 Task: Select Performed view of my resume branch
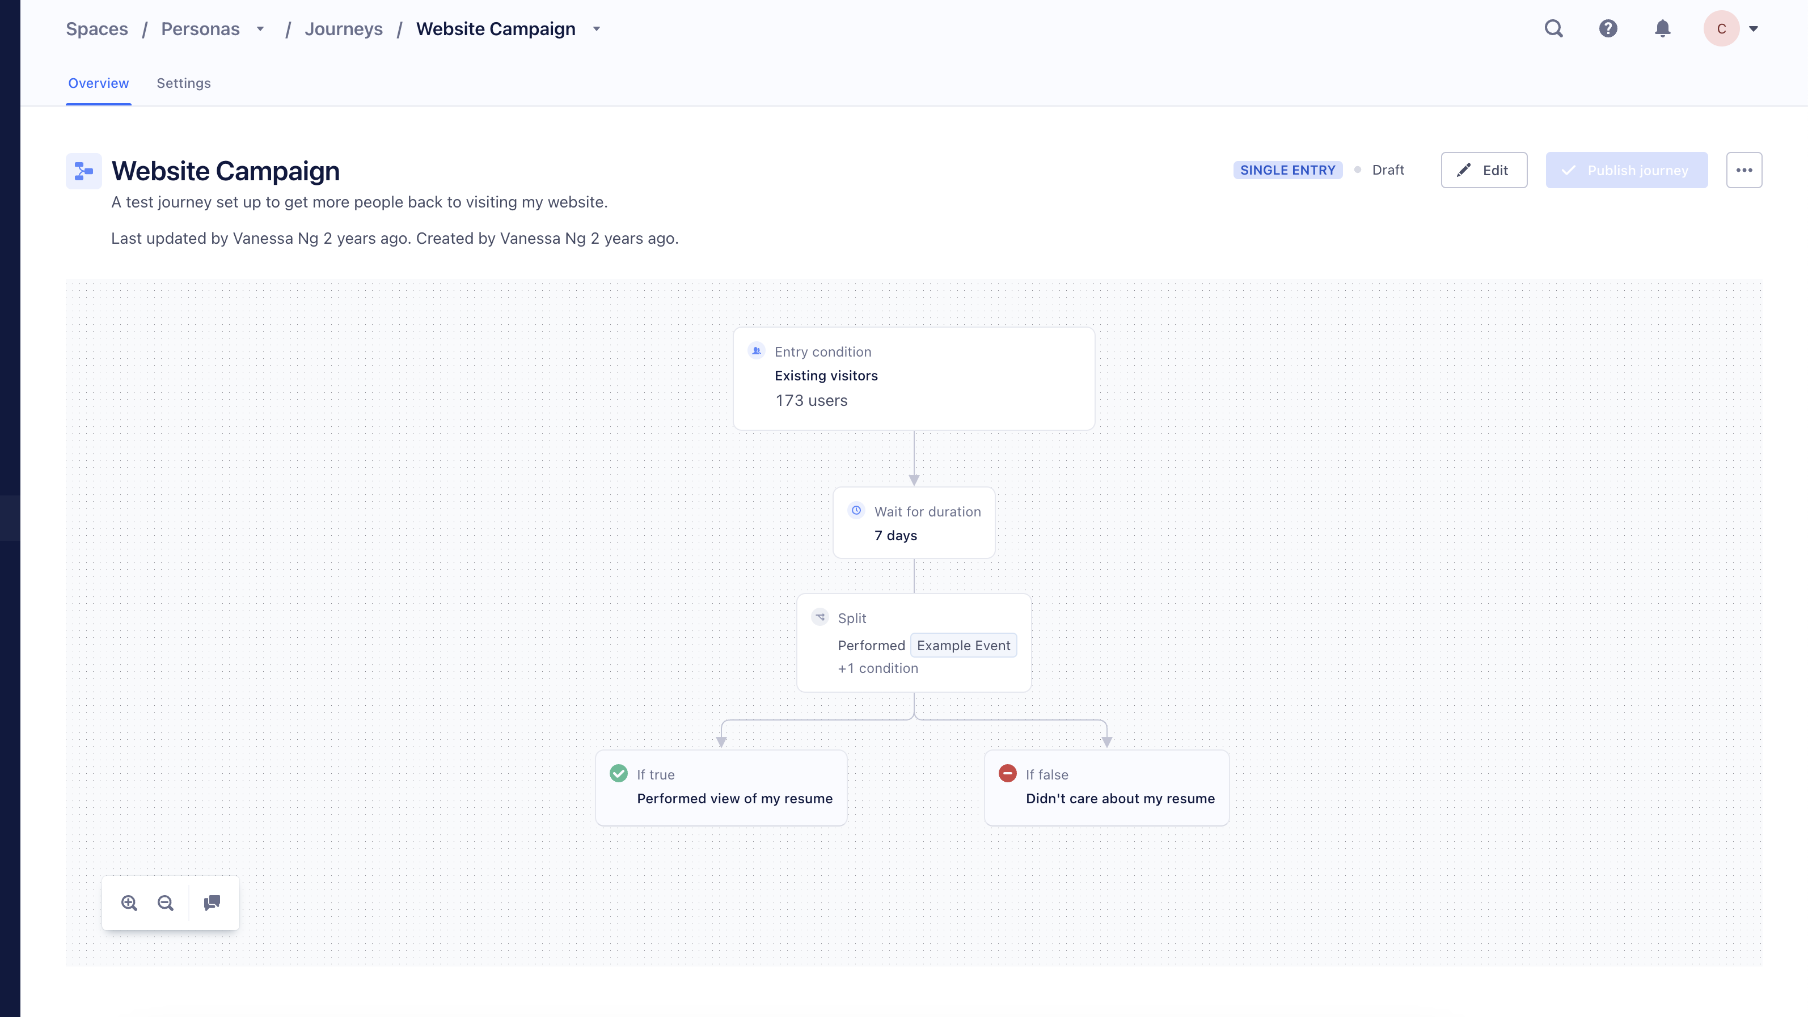pos(721,787)
